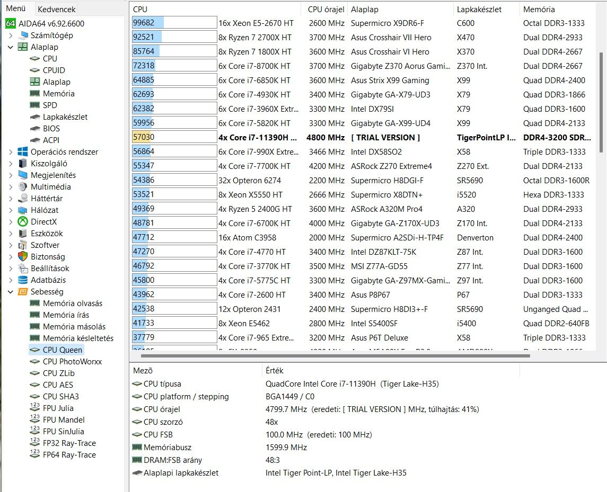Open the CPU SHA3 benchmark
Viewport: 607px width, 492px height.
coord(61,396)
